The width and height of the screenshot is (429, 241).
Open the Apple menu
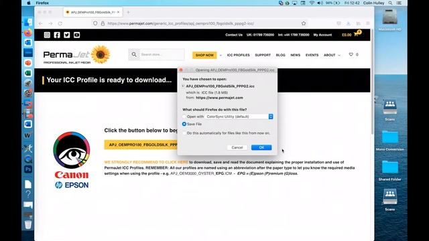(29, 3)
